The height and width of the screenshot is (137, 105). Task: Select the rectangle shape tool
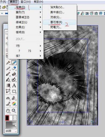tap(14, 91)
